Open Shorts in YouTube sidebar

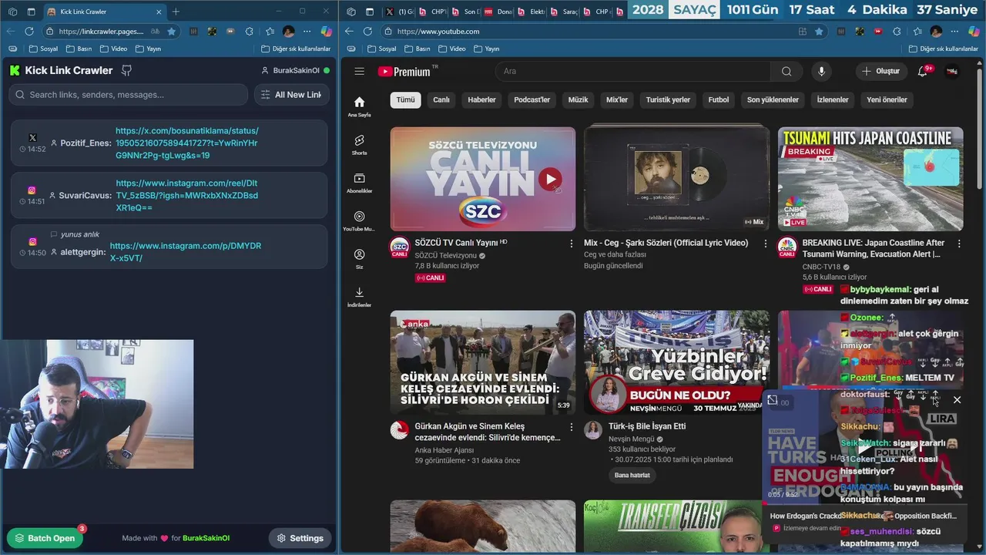(x=359, y=144)
